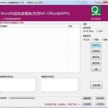This screenshot has height=108, width=108.
Task: Click down arrow of old content scrollbar
Action: click(37, 90)
